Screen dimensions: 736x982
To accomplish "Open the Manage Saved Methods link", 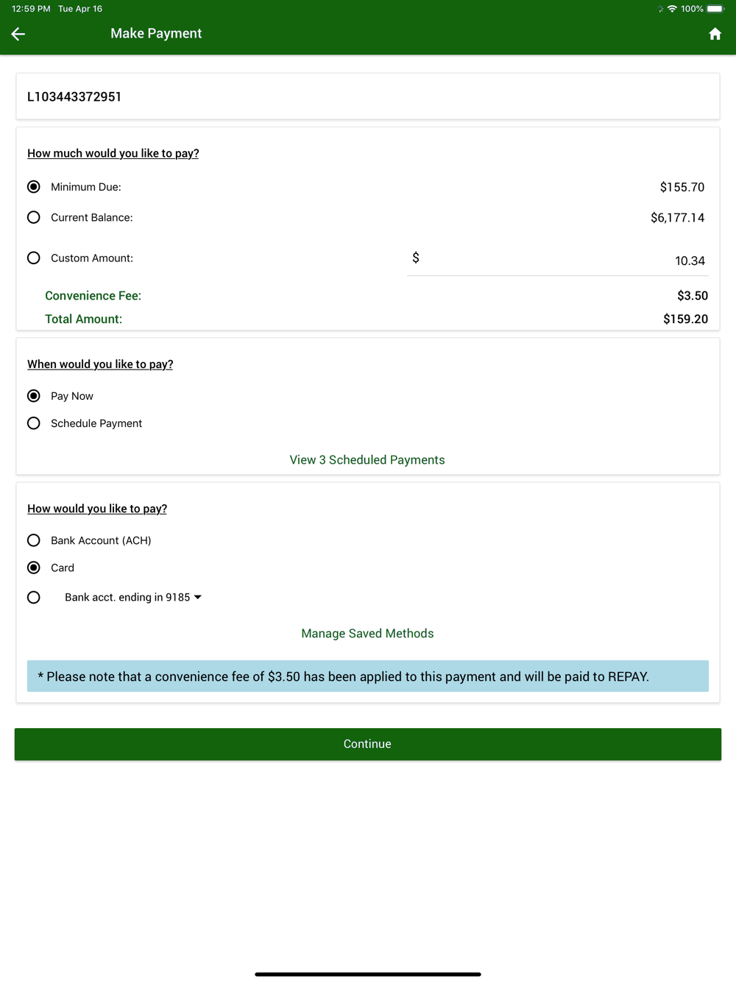I will click(367, 633).
